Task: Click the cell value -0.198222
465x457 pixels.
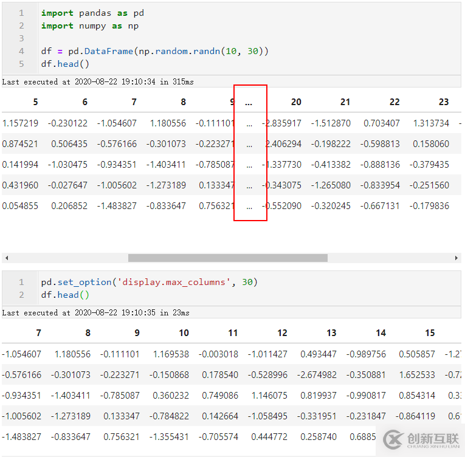Action: tap(331, 144)
